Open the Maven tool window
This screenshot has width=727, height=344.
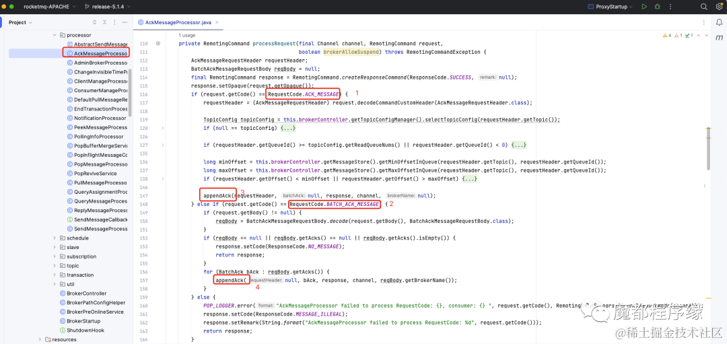(x=718, y=37)
